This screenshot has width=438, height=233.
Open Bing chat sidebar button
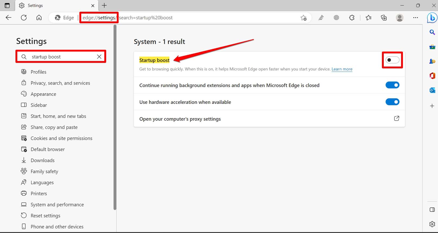(432, 18)
